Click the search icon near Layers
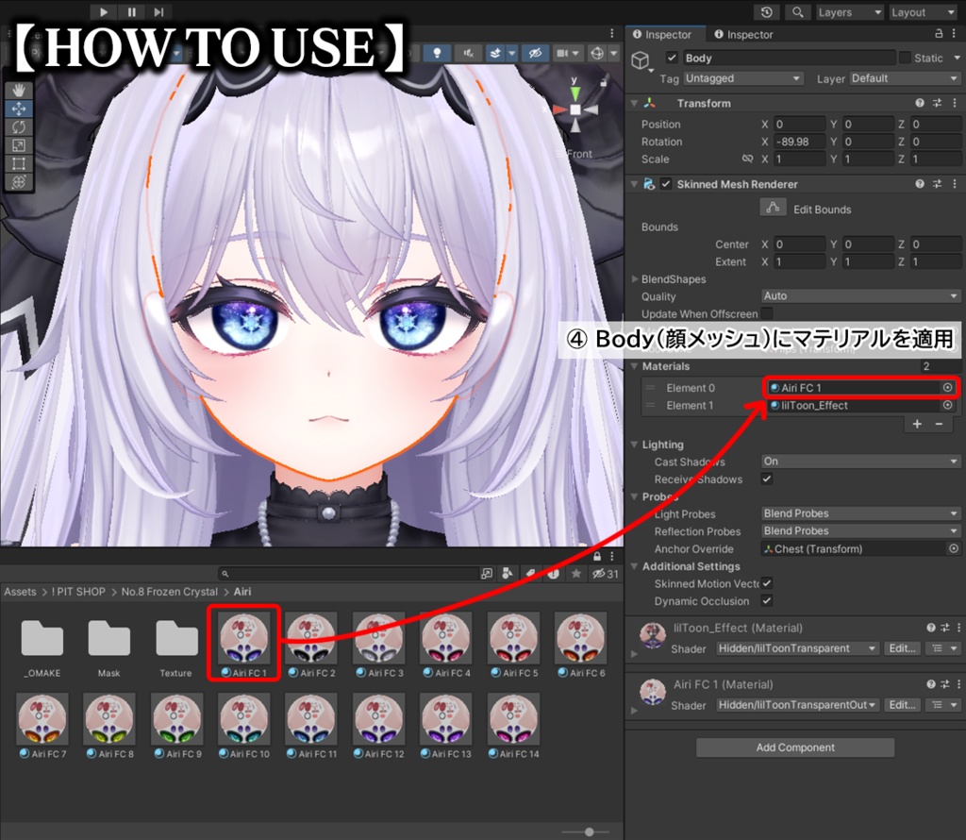Screen dimensions: 966x840 pos(798,12)
